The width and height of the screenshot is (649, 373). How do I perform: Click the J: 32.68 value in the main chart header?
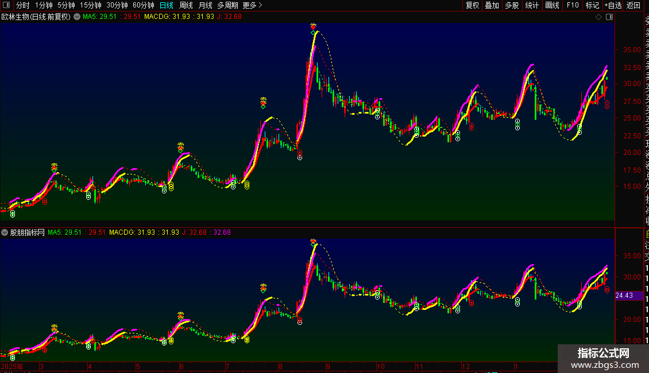tap(229, 17)
